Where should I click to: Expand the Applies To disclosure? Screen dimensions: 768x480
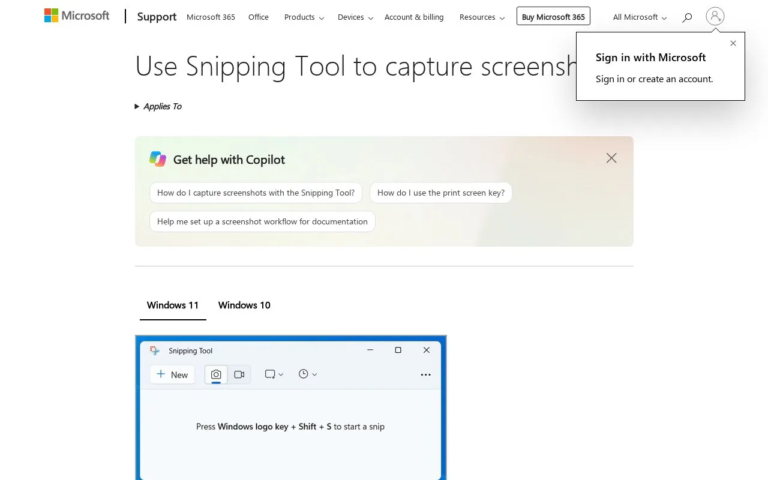[158, 106]
